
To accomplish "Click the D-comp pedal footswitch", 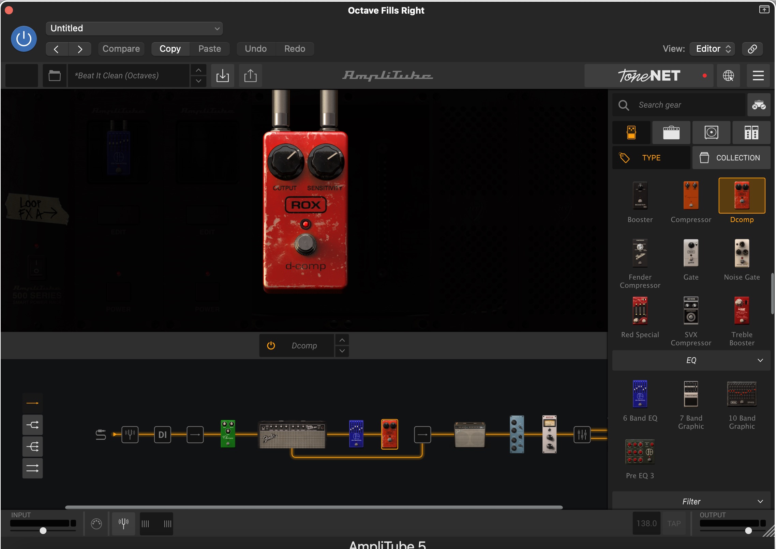I will pos(305,244).
